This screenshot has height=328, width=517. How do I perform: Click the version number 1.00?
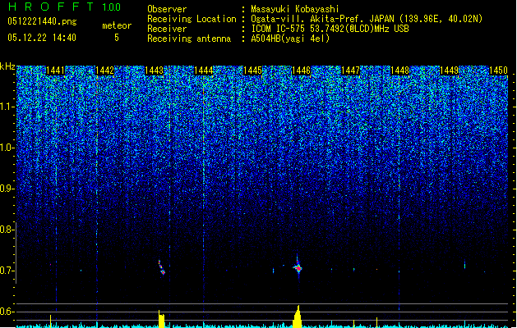pyautogui.click(x=111, y=7)
